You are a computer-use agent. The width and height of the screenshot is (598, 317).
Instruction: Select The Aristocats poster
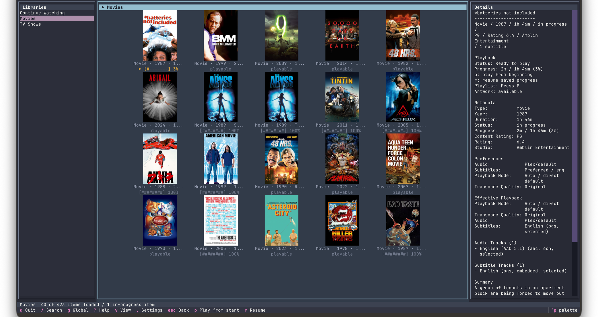coord(160,220)
